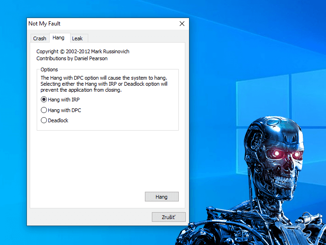Click the Zrušiť cancel button
This screenshot has width=326, height=245.
pos(169,217)
